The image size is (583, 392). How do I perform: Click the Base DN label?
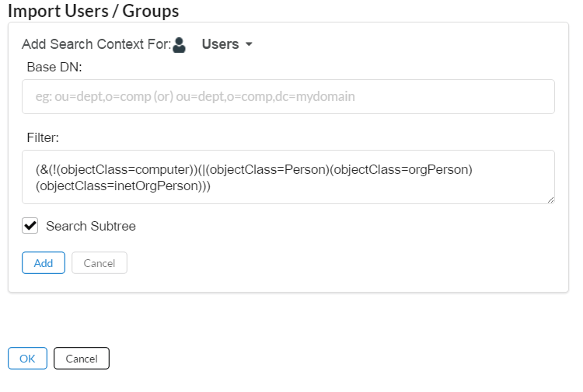[54, 68]
